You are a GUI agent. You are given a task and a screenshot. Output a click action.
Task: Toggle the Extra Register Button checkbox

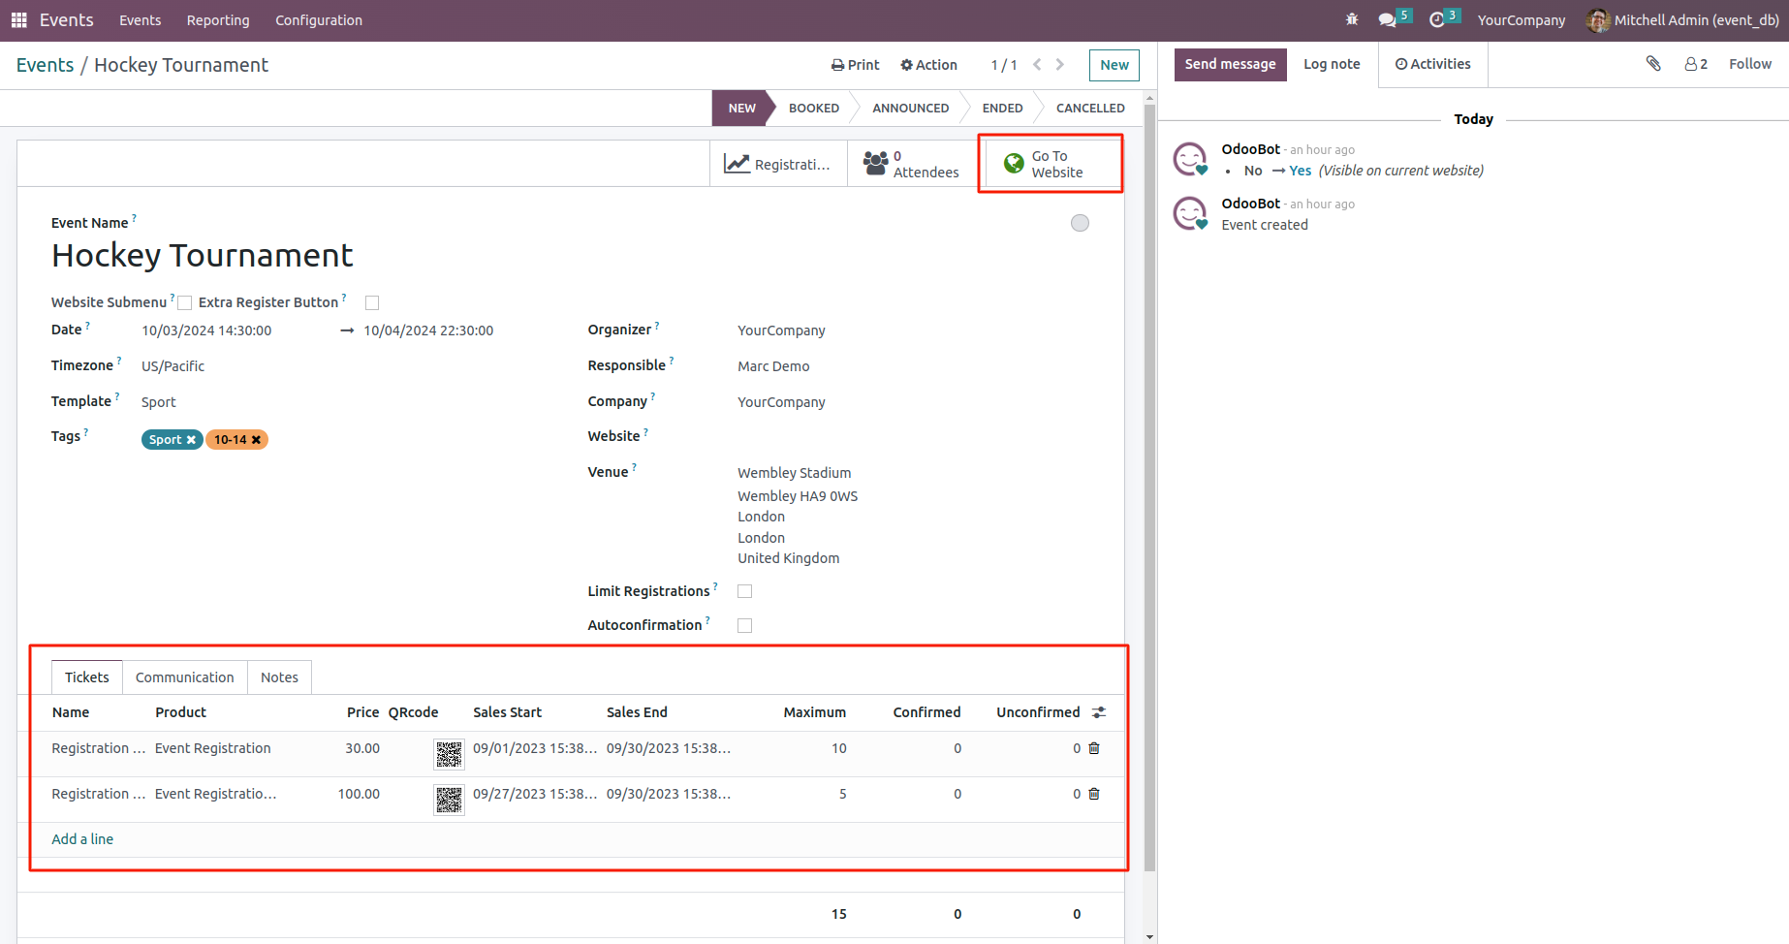coord(372,303)
